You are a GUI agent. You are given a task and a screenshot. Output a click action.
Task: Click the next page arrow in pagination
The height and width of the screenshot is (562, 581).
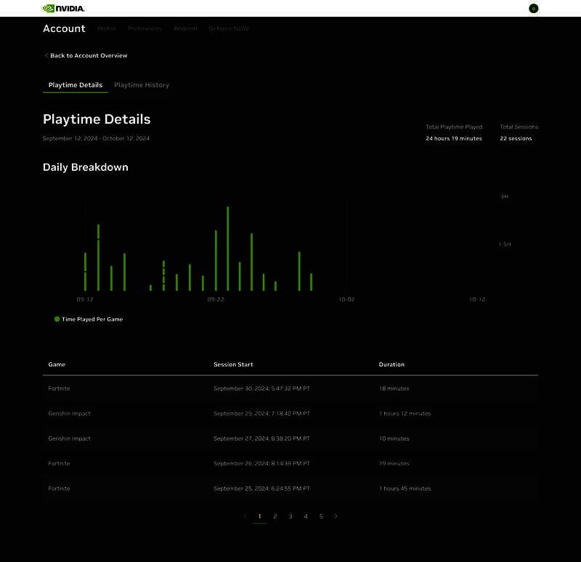pos(336,515)
